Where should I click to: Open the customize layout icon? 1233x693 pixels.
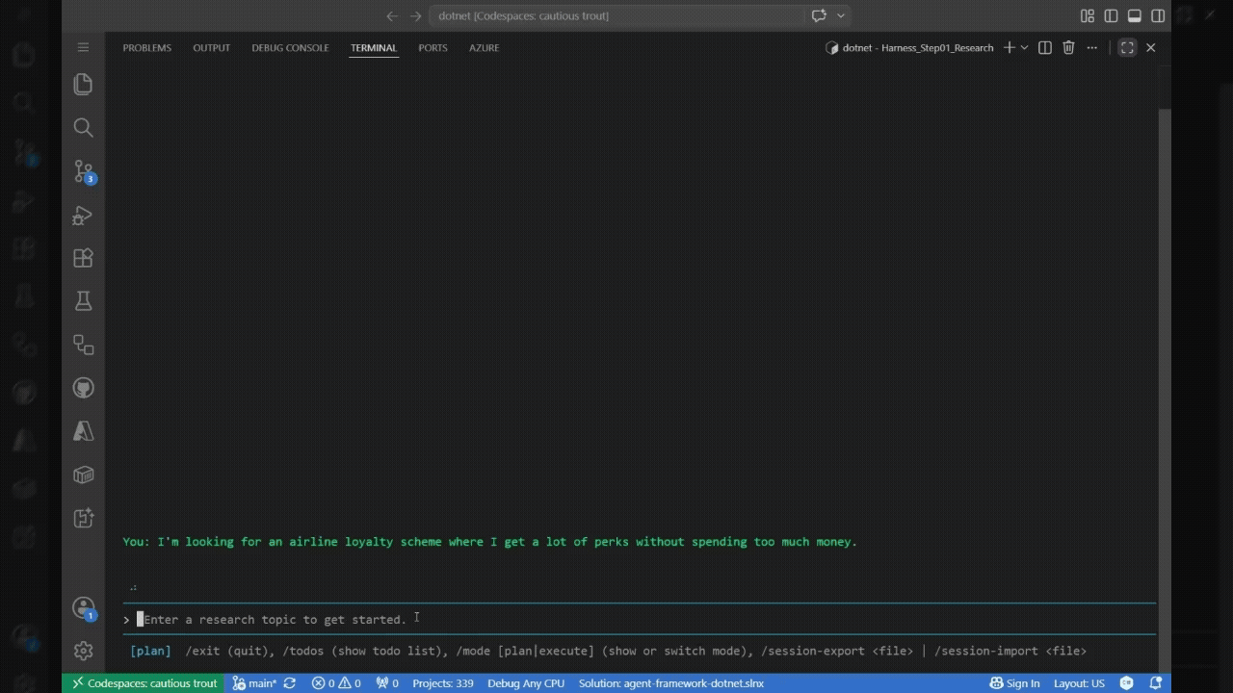coord(1088,15)
